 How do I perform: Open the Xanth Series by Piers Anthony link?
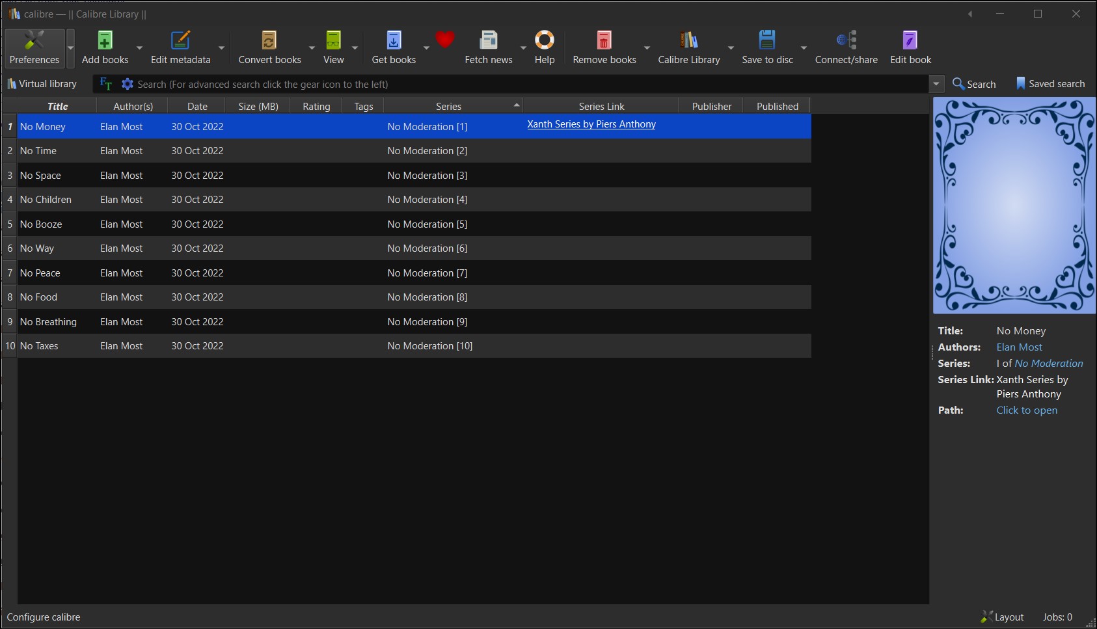[x=591, y=124]
